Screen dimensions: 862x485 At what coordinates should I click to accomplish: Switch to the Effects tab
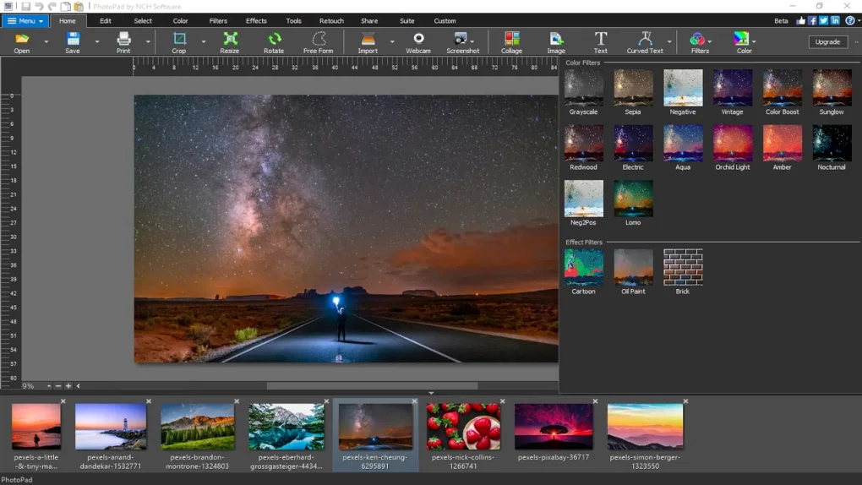[x=256, y=21]
